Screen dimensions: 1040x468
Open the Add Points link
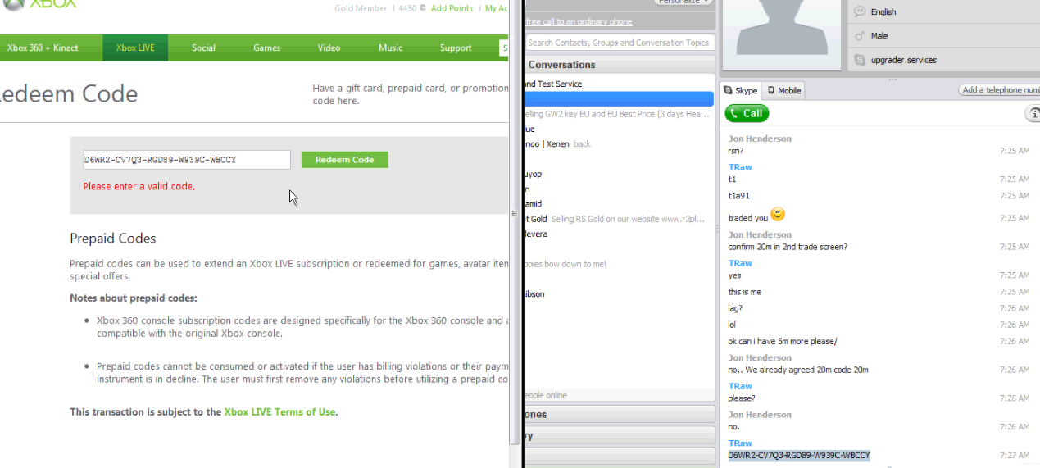(452, 8)
